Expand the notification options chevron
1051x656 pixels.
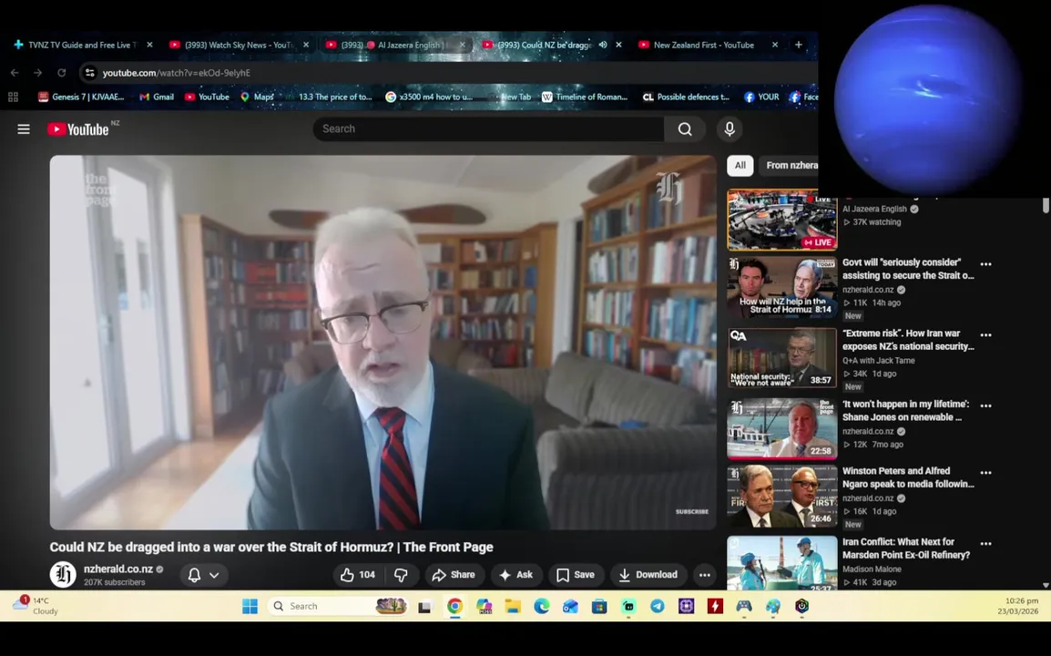pyautogui.click(x=215, y=575)
